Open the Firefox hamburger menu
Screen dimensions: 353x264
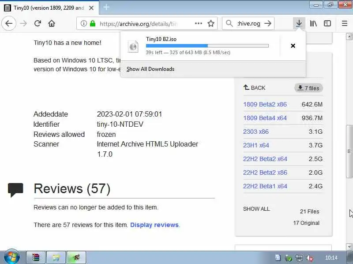(344, 23)
